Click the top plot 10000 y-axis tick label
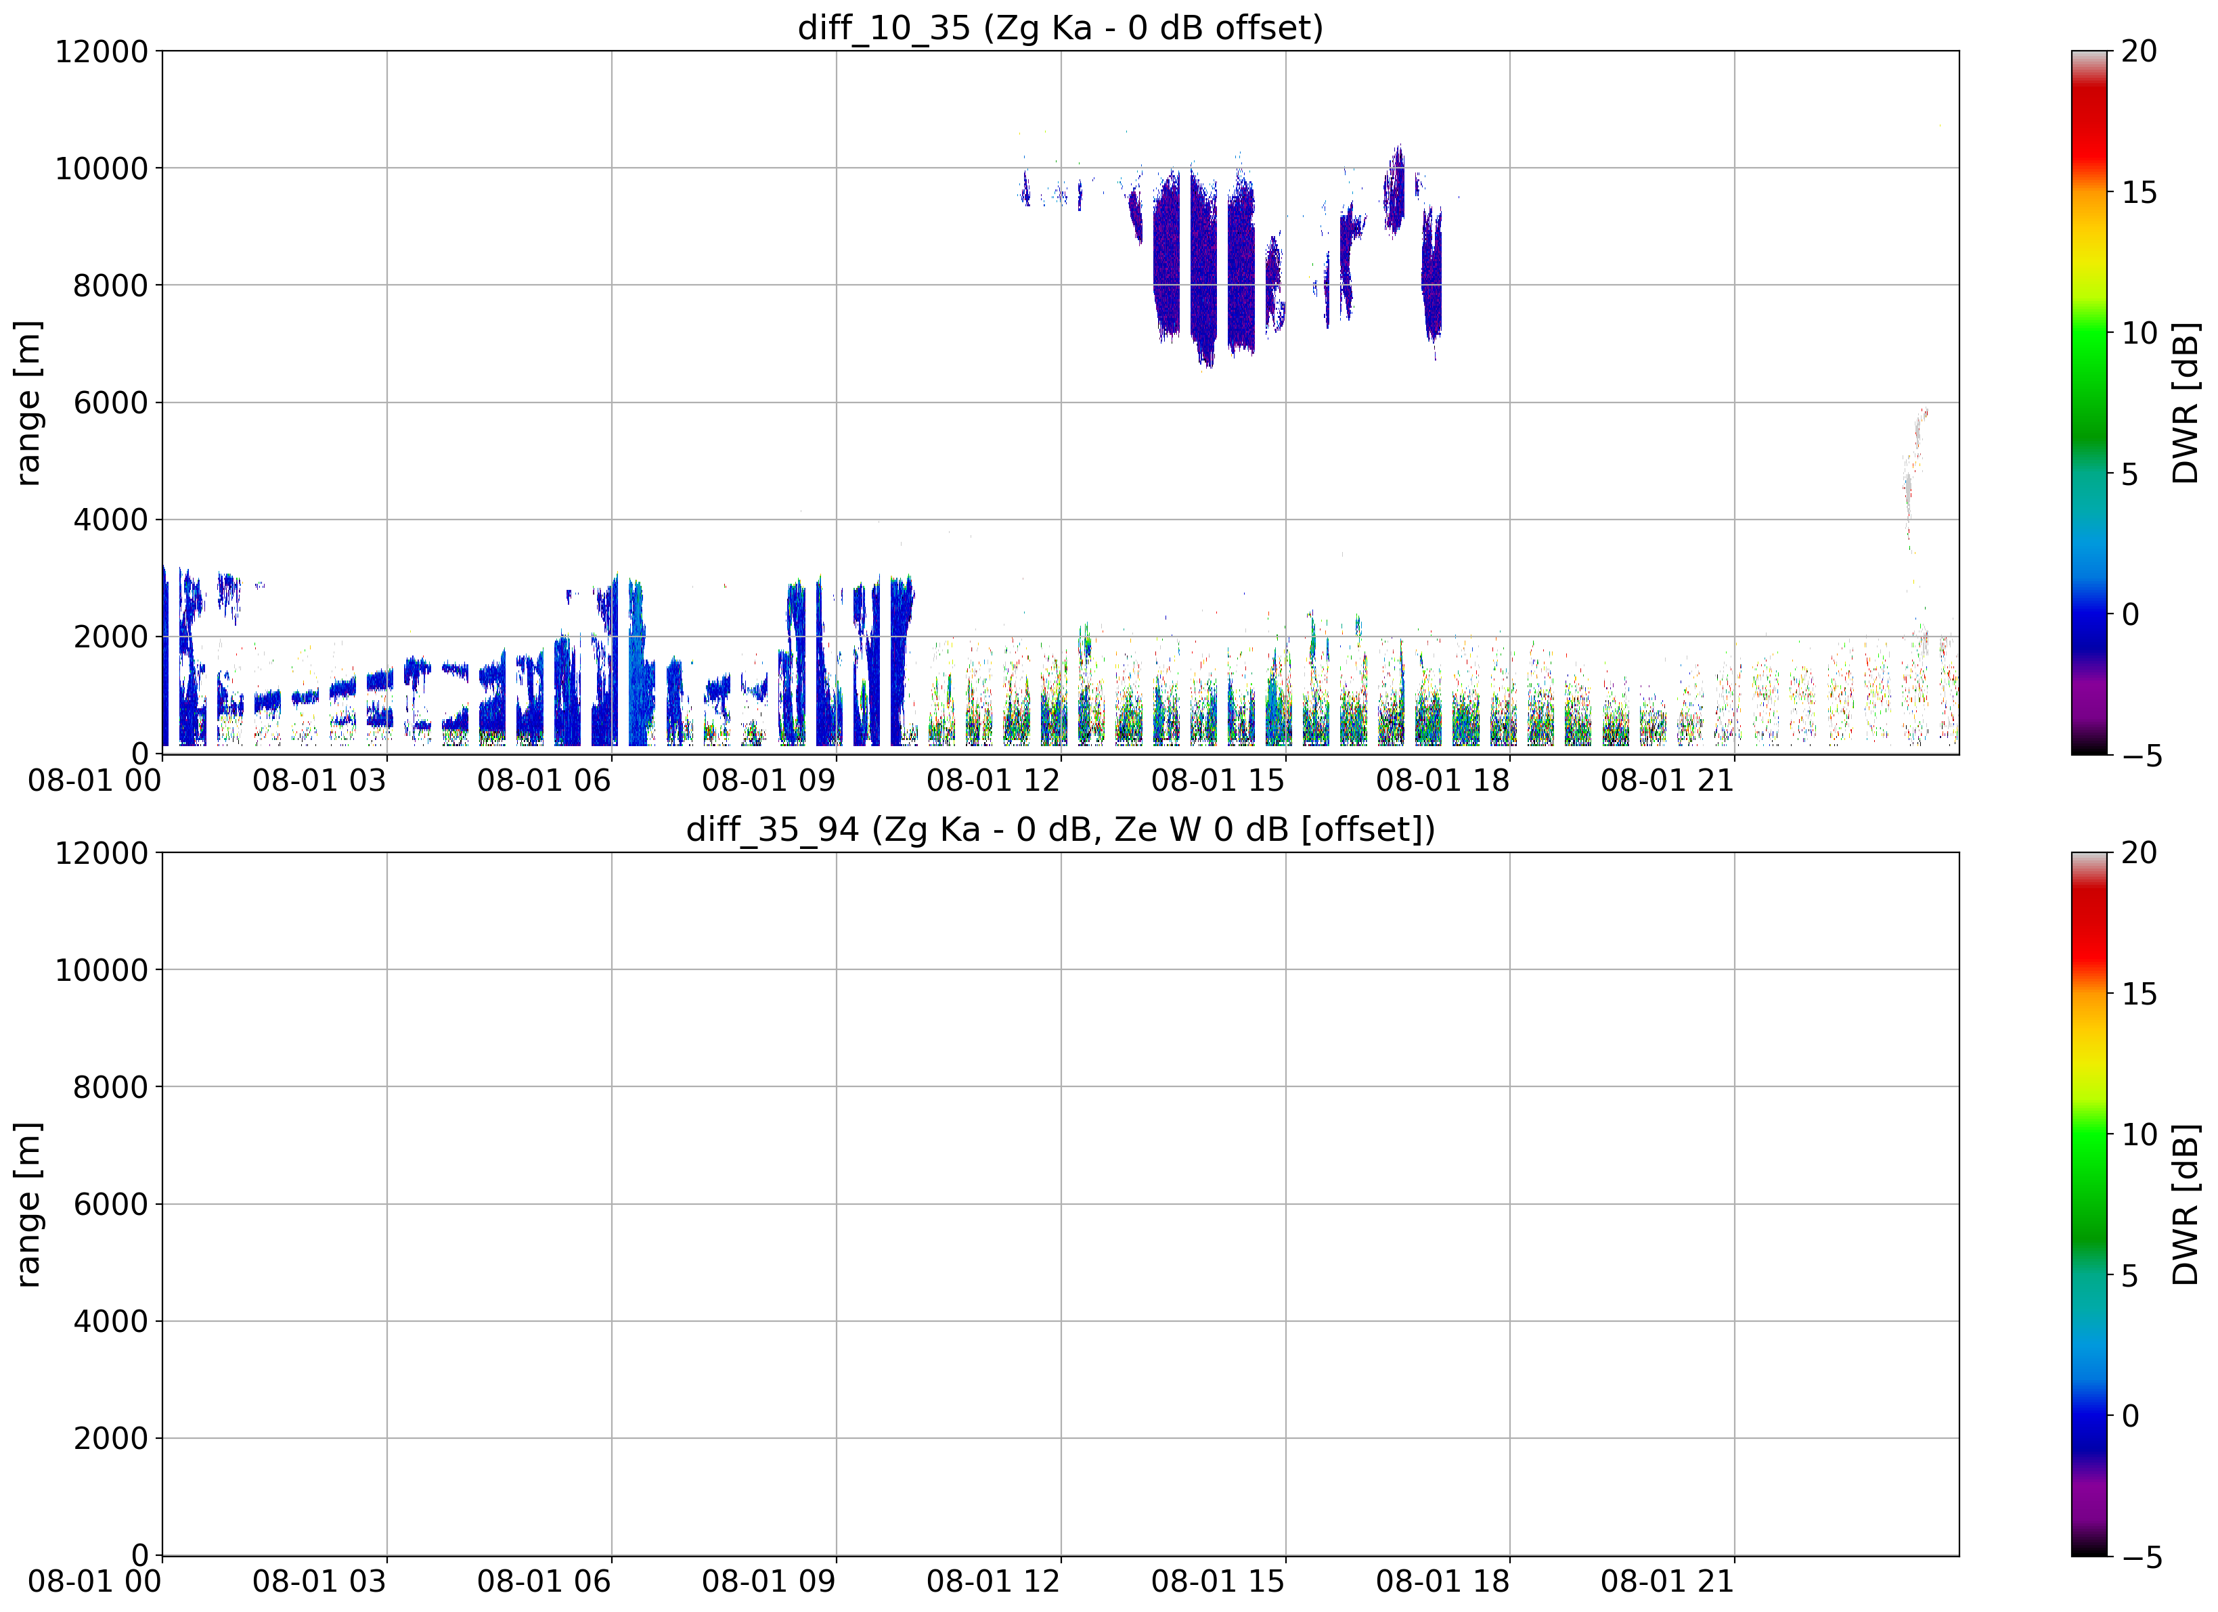2218x1612 pixels. coord(102,168)
